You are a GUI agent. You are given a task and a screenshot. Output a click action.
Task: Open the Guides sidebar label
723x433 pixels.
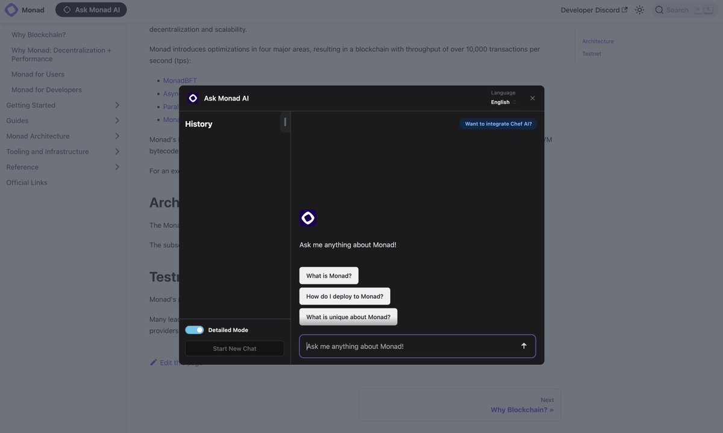coord(17,121)
